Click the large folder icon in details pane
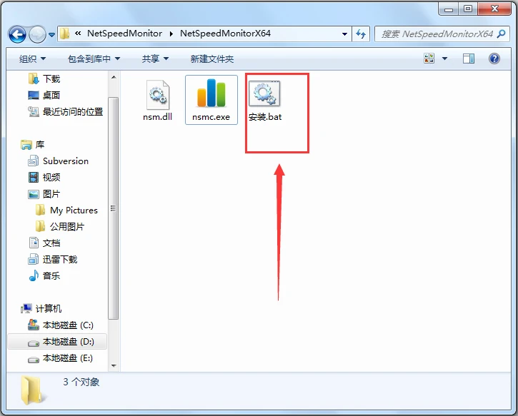The image size is (518, 416). (x=32, y=390)
